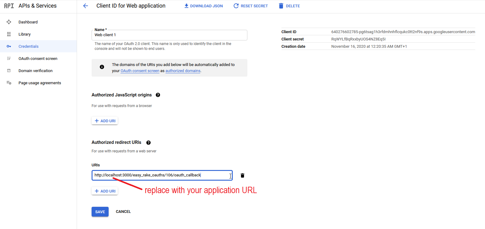Reset the client secret

point(251,6)
